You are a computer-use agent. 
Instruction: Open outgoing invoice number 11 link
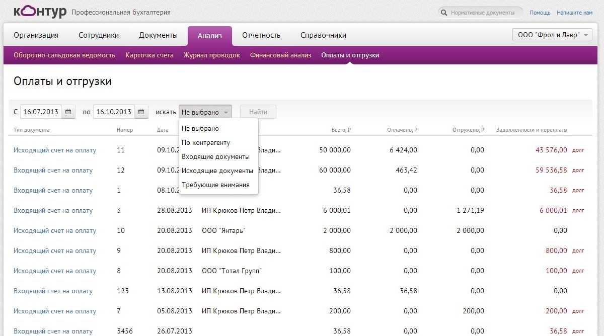pyautogui.click(x=55, y=150)
